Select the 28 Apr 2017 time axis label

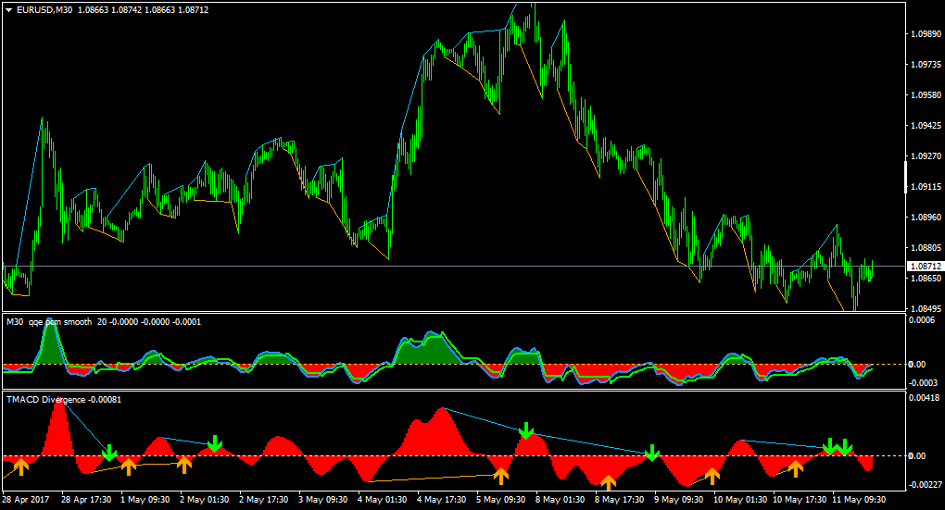coord(26,500)
